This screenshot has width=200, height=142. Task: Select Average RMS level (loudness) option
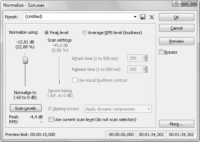click(x=85, y=33)
